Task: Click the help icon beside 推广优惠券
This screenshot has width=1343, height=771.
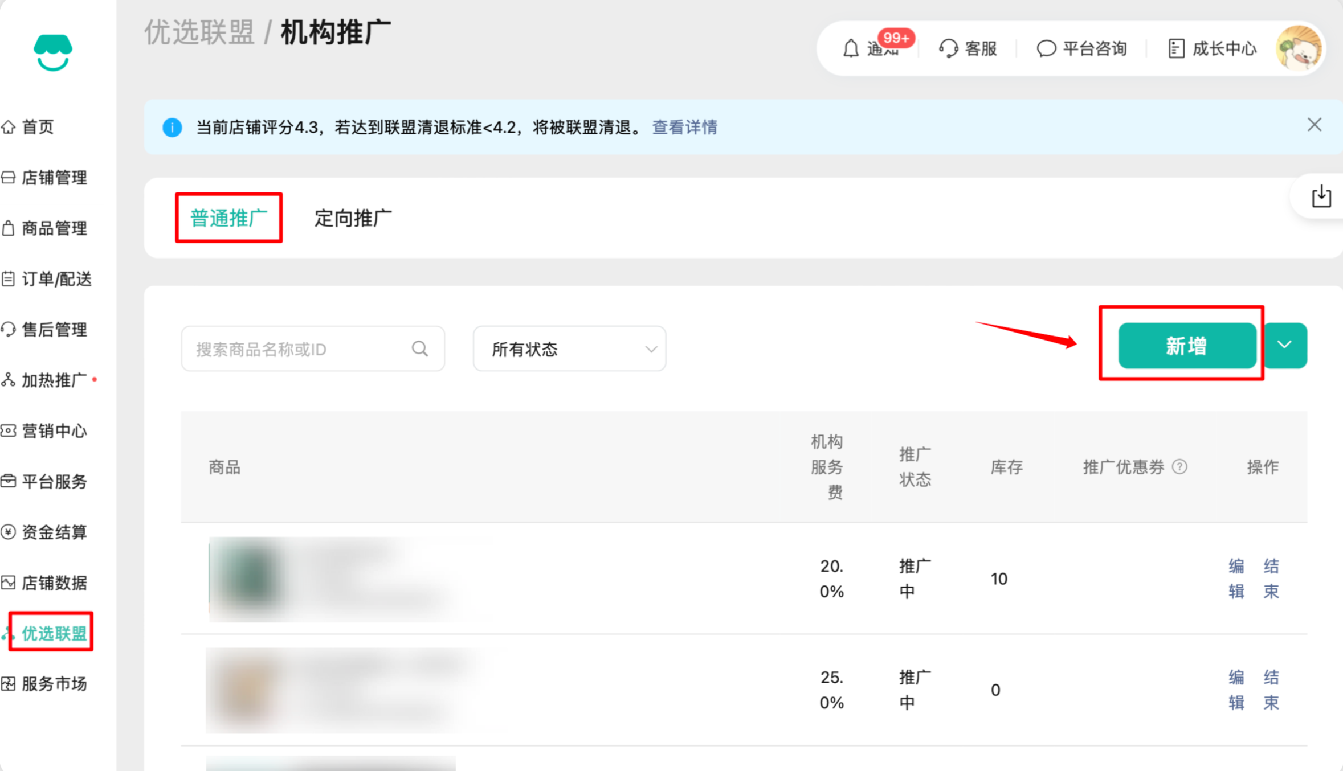Action: [x=1180, y=467]
